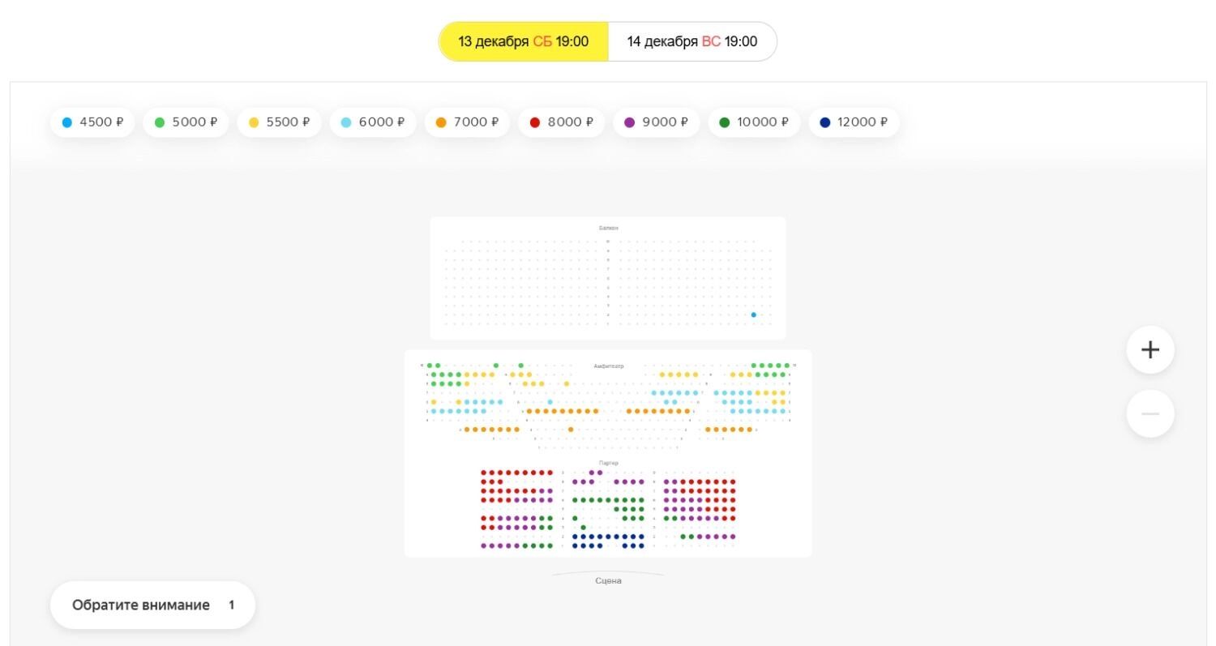Show only 9000 ₽ seats

click(656, 122)
